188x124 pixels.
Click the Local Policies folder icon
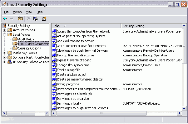click(x=10, y=35)
